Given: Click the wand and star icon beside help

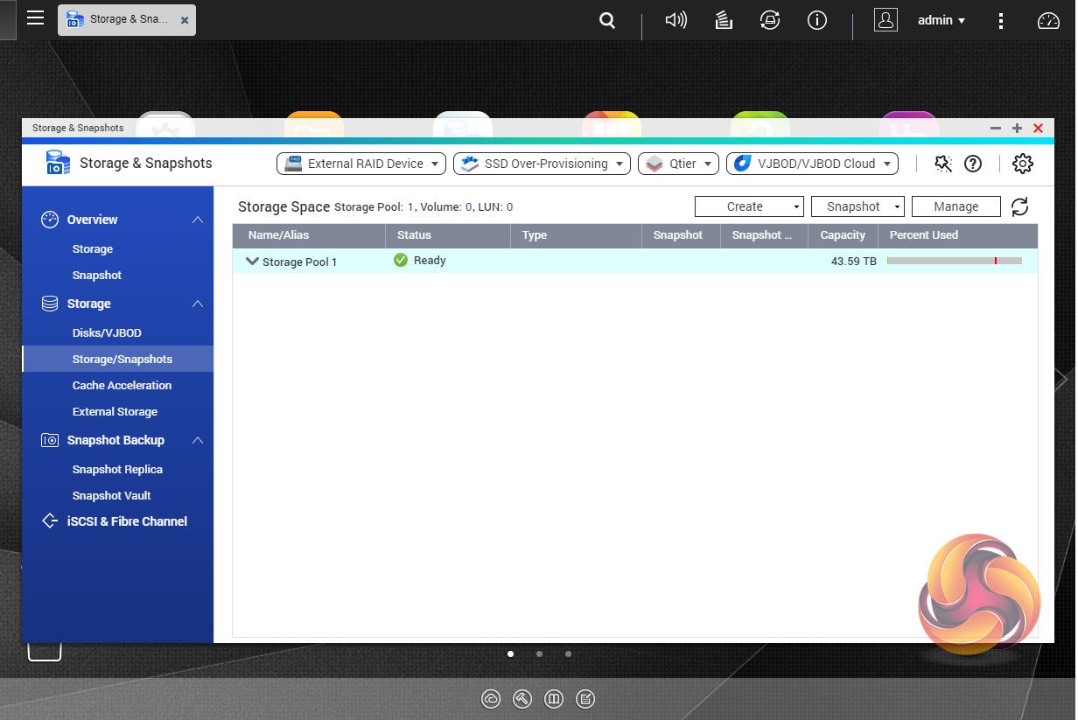Looking at the screenshot, I should point(943,164).
